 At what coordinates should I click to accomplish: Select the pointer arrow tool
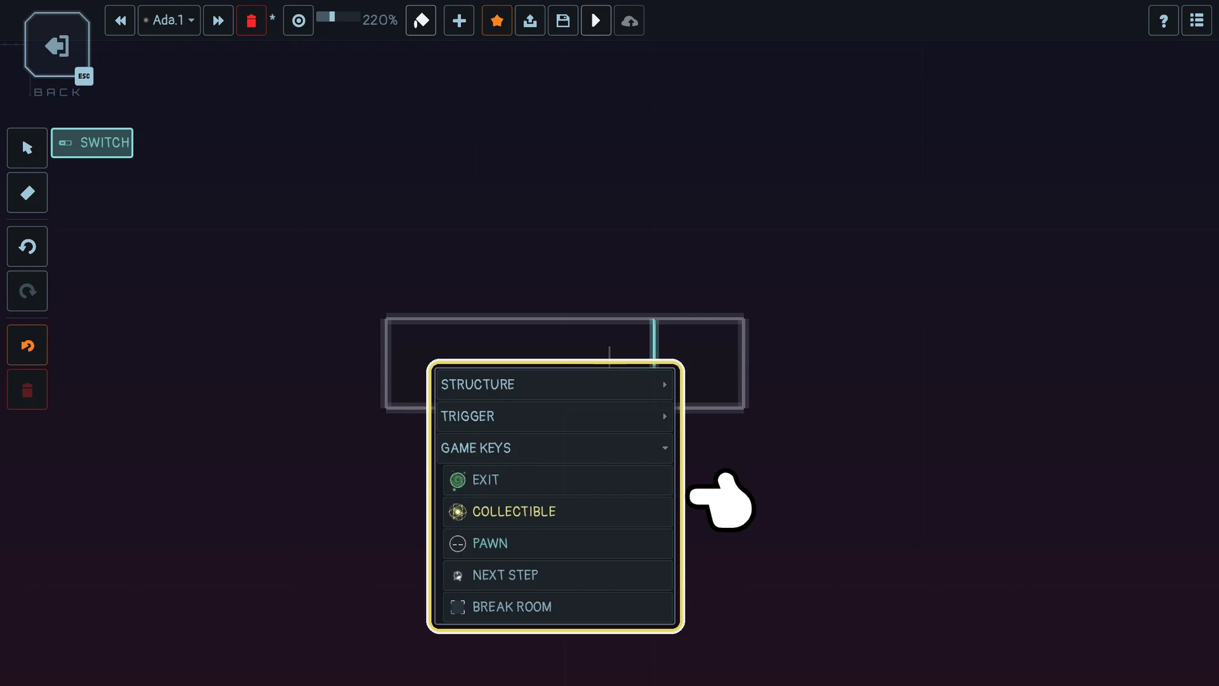(27, 148)
